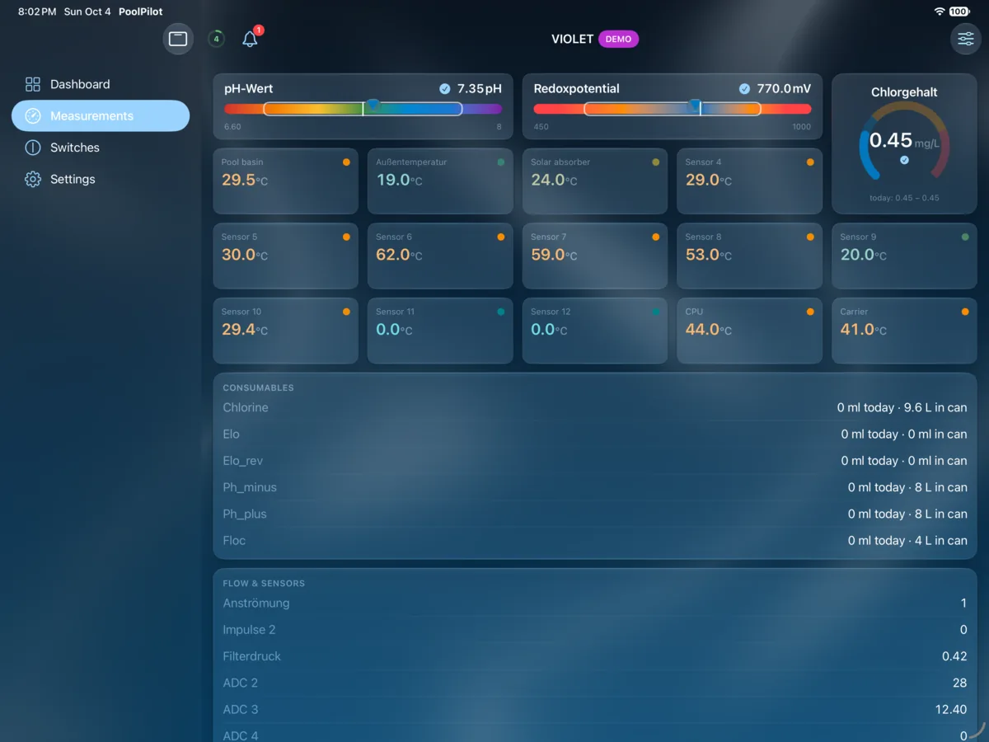This screenshot has height=742, width=989.
Task: Click the Außentemperatur green status dot
Action: pos(500,162)
